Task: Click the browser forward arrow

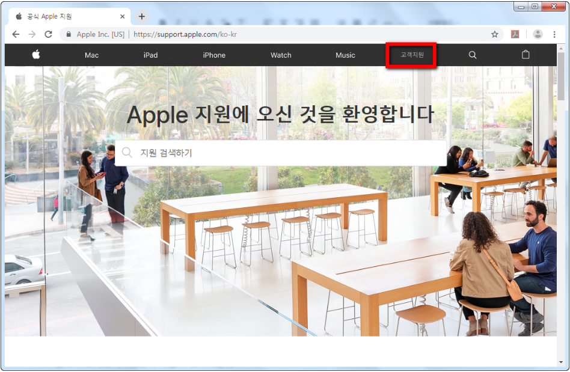Action: [x=32, y=34]
